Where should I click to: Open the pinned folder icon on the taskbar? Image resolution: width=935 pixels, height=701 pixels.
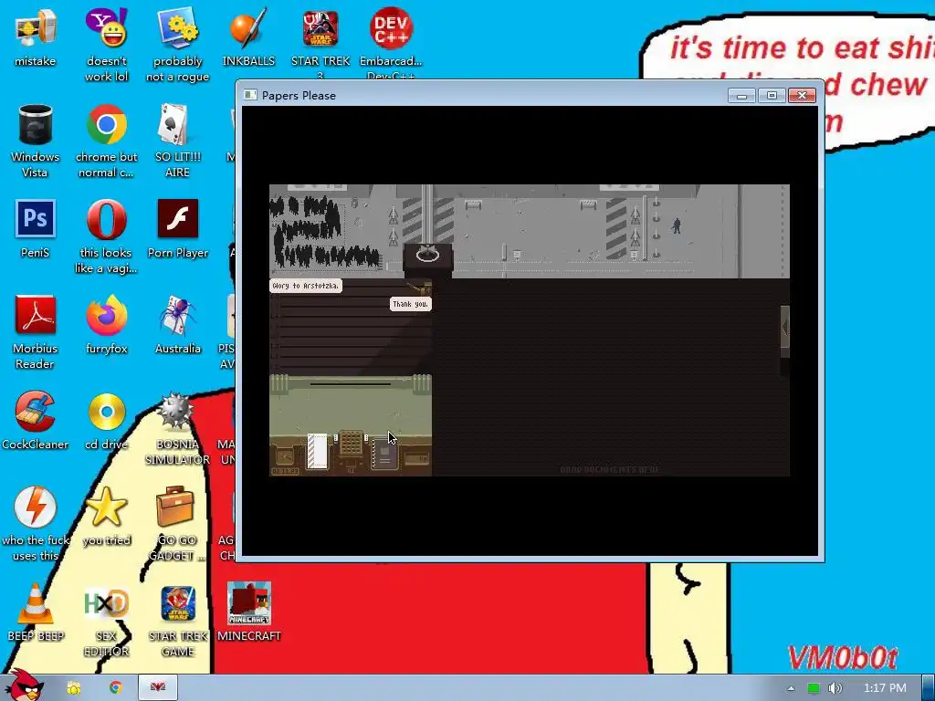[74, 688]
